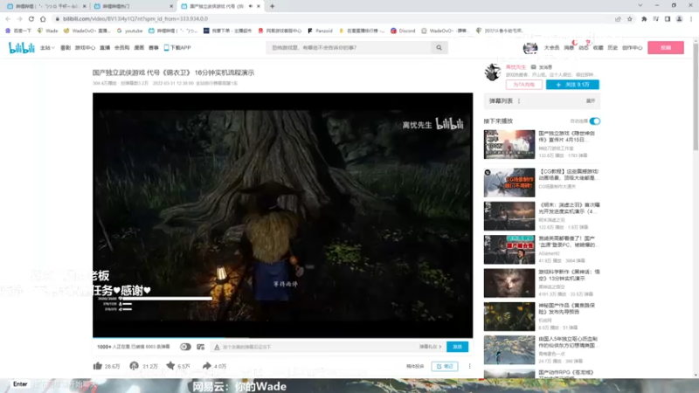699x393 pixels.
Task: Open 创作中心 in the header
Action: 632,48
